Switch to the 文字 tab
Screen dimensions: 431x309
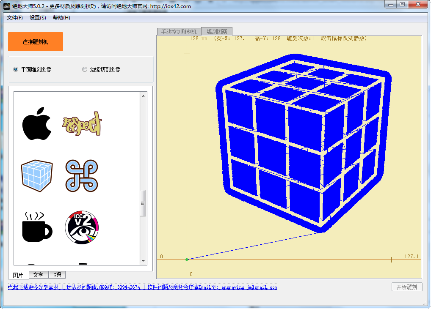pos(39,275)
